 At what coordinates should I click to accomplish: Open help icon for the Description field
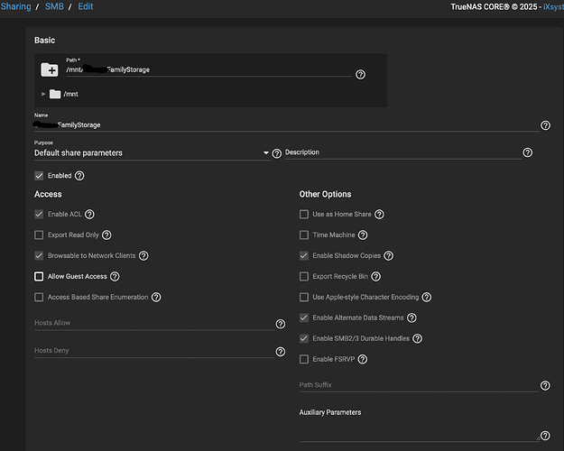click(x=527, y=152)
